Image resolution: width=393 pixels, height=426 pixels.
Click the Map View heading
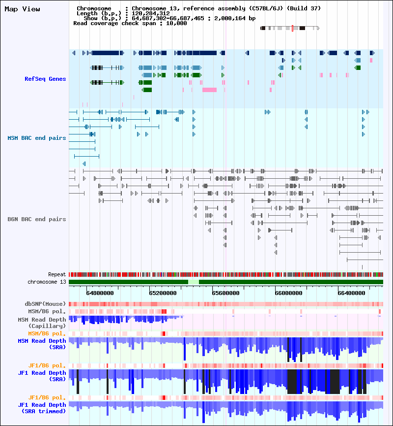[22, 9]
